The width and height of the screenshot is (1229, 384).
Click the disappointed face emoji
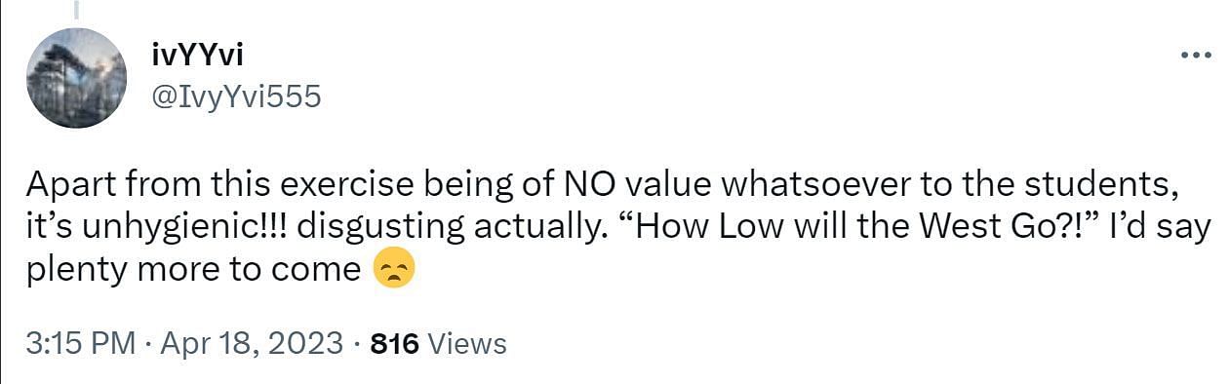click(395, 268)
